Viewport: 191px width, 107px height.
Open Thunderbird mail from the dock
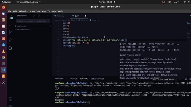pos(3,14)
